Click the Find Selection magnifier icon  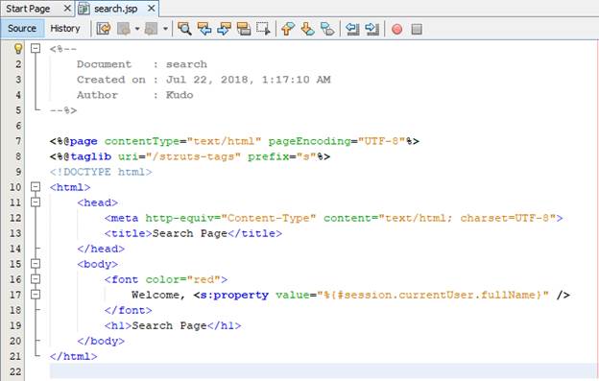tap(184, 29)
